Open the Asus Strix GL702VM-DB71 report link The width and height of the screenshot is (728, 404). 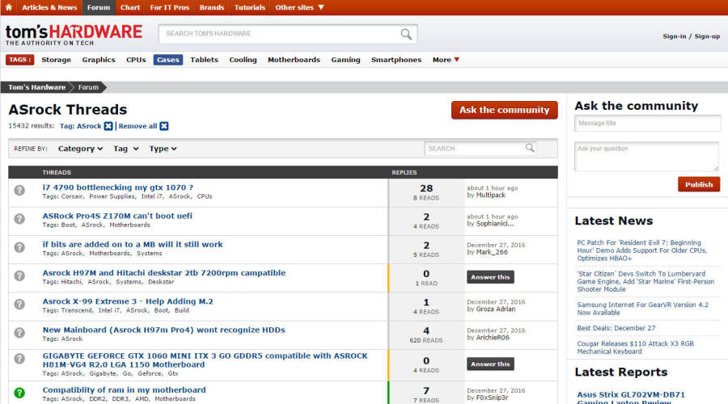(630, 398)
